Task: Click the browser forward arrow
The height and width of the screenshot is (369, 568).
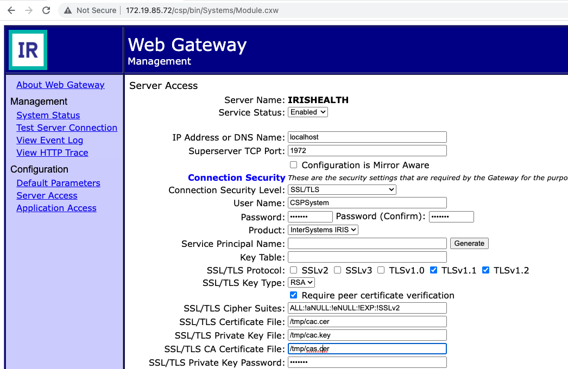Action: [29, 10]
